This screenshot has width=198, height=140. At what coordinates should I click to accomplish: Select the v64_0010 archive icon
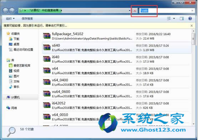click(x=47, y=117)
